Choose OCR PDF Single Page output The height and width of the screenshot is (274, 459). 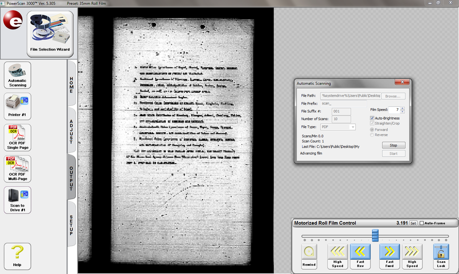coord(18,138)
